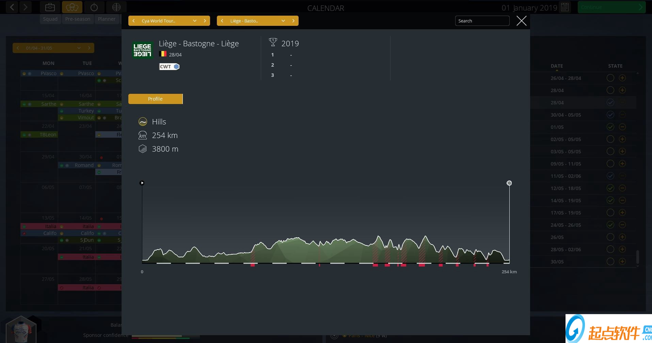Toggle checked state for 12/05 - 18/05

tap(610, 188)
